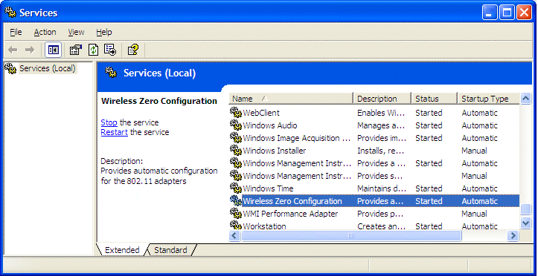The height and width of the screenshot is (276, 538).
Task: Open the View menu
Action: pyautogui.click(x=76, y=32)
